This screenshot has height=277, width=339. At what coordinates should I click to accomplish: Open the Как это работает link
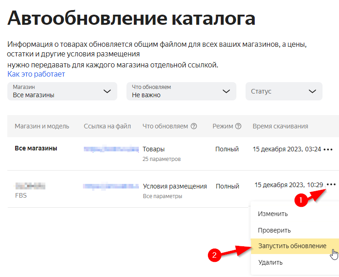click(36, 74)
